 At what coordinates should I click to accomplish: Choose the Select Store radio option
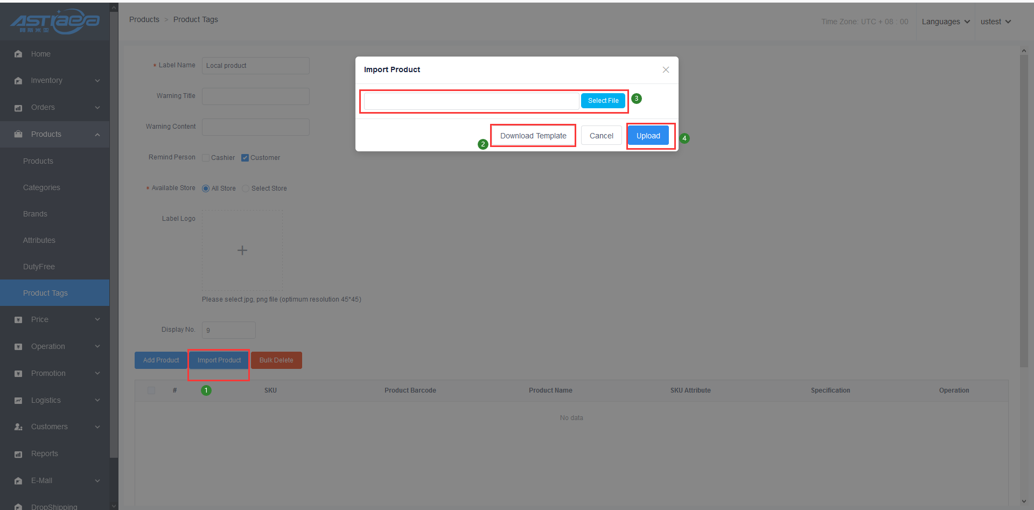click(x=246, y=188)
